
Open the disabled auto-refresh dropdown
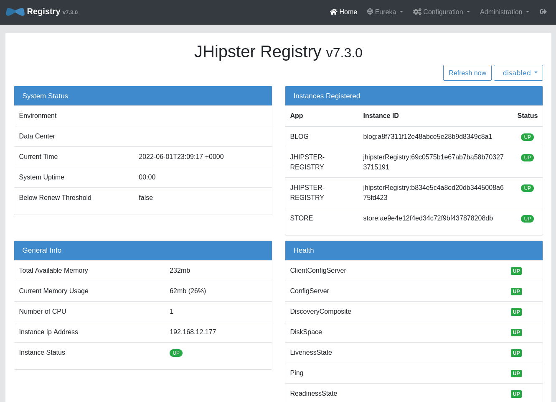point(518,73)
